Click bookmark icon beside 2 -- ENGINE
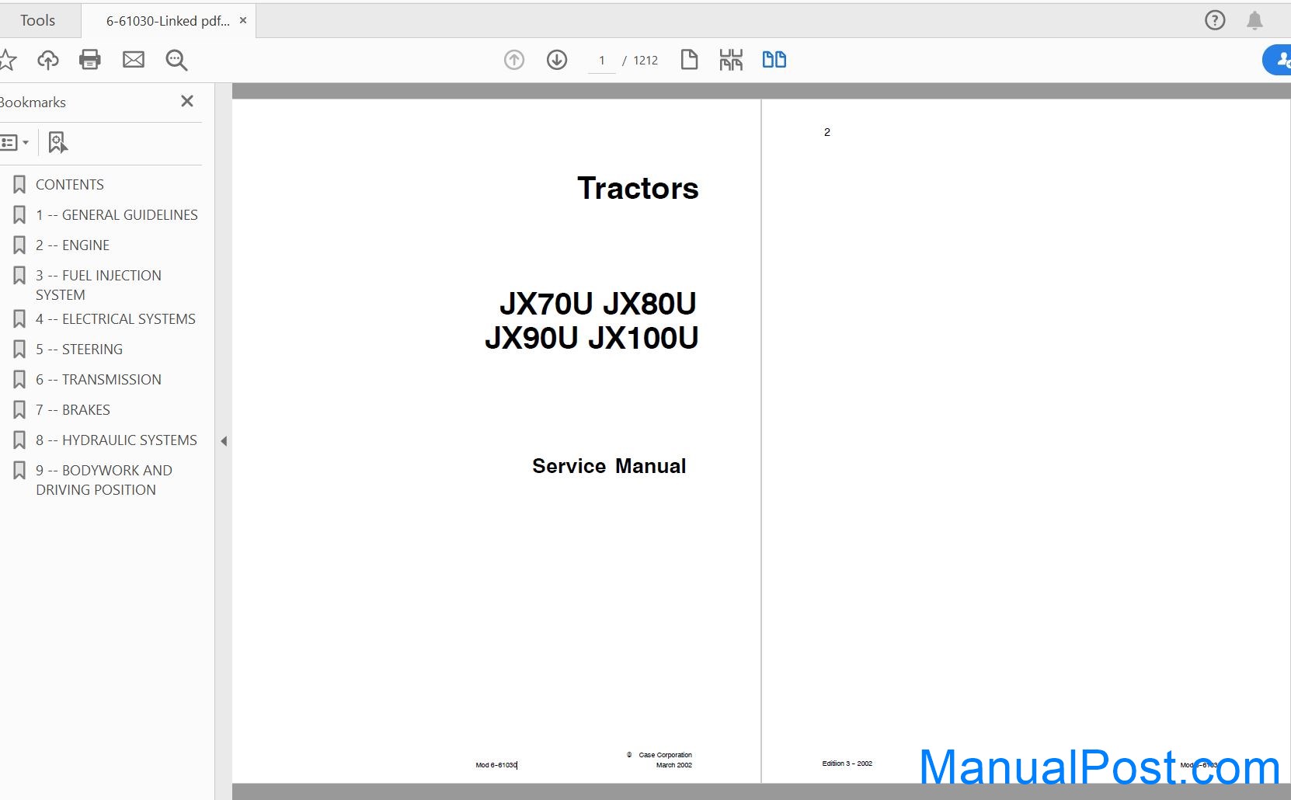 pos(19,245)
